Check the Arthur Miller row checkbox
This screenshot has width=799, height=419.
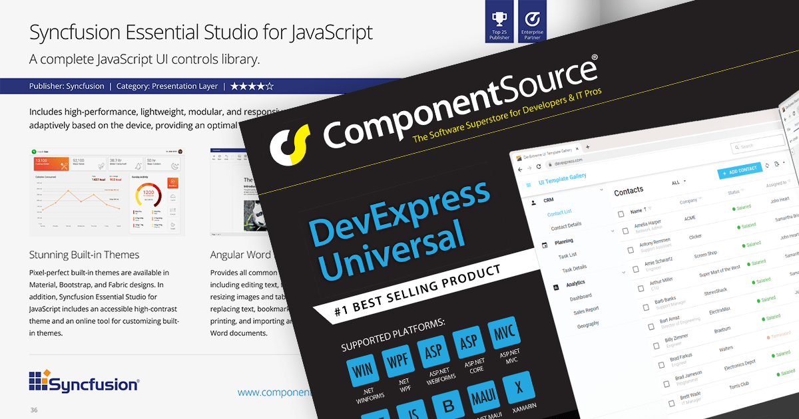(641, 289)
